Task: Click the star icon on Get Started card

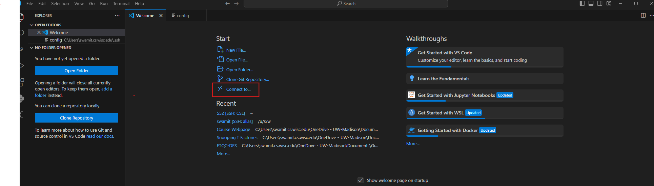Action: coord(410,50)
